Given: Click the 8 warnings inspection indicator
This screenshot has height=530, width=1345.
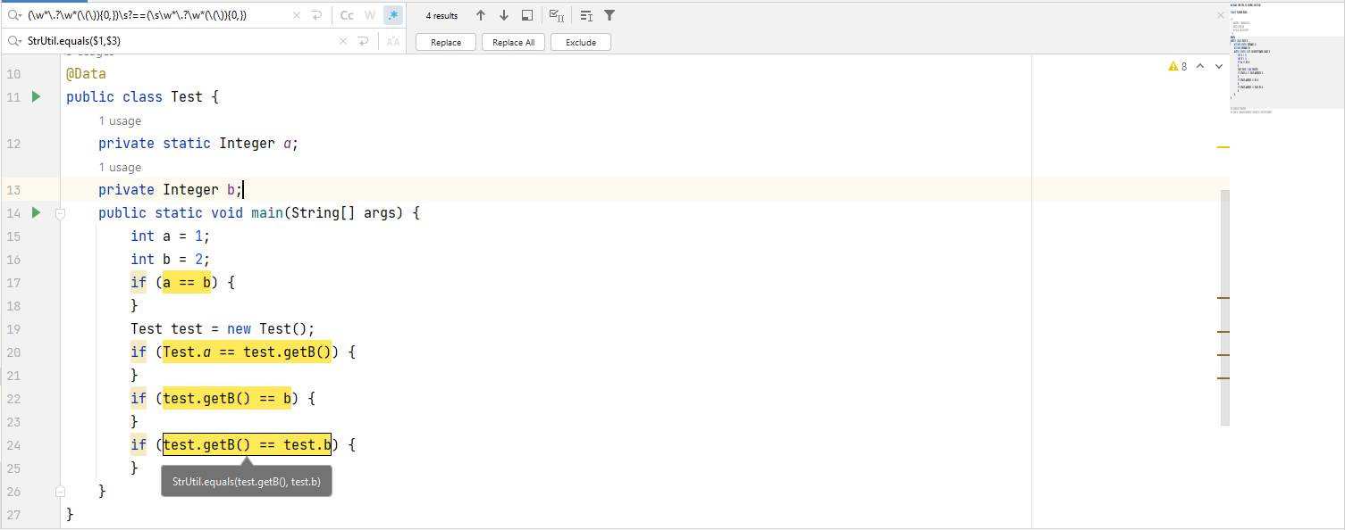Looking at the screenshot, I should 1178,66.
